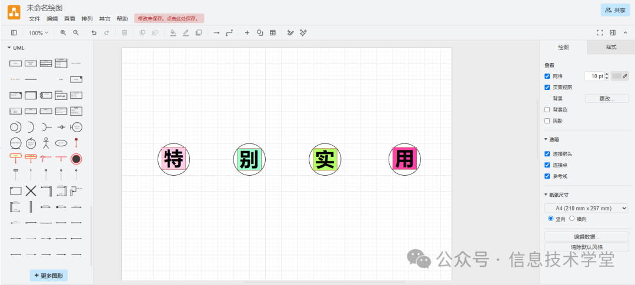Open the 查看 menu
The height and width of the screenshot is (285, 635).
pyautogui.click(x=69, y=19)
